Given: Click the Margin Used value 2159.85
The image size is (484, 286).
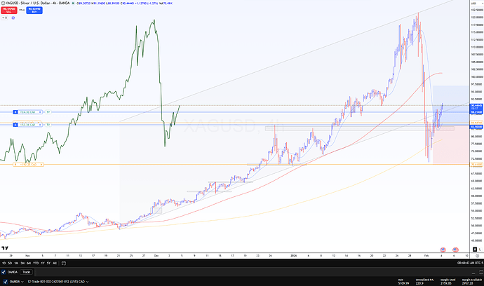Looking at the screenshot, I should point(445,283).
